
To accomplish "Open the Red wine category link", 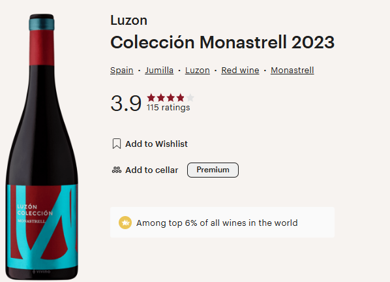I will click(240, 70).
